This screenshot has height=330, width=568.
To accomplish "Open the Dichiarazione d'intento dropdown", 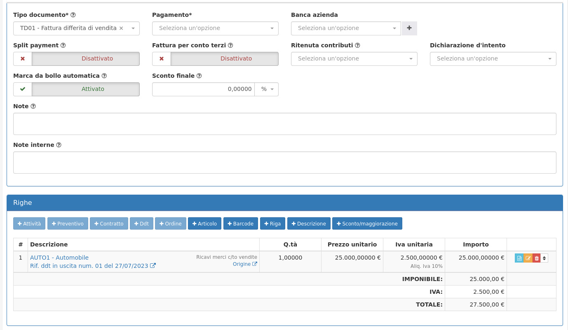I will pos(493,59).
